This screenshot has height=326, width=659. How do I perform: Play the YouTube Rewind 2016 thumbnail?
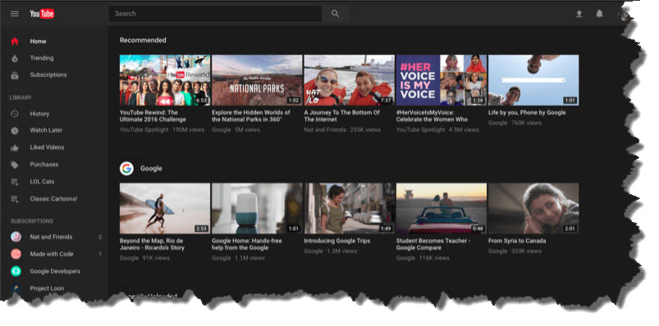click(165, 80)
